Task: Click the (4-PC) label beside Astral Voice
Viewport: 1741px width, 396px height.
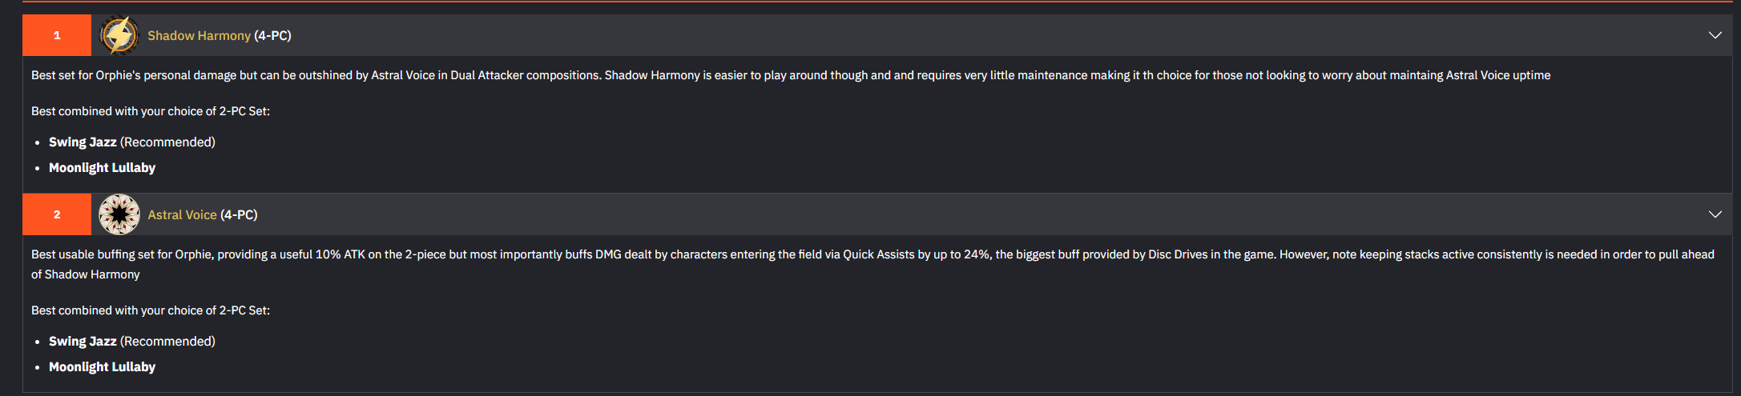Action: point(239,215)
